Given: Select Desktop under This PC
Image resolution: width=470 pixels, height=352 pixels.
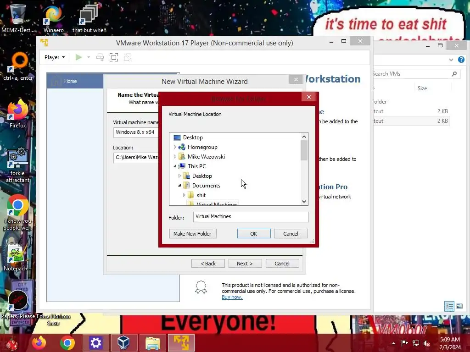Looking at the screenshot, I should (x=202, y=176).
